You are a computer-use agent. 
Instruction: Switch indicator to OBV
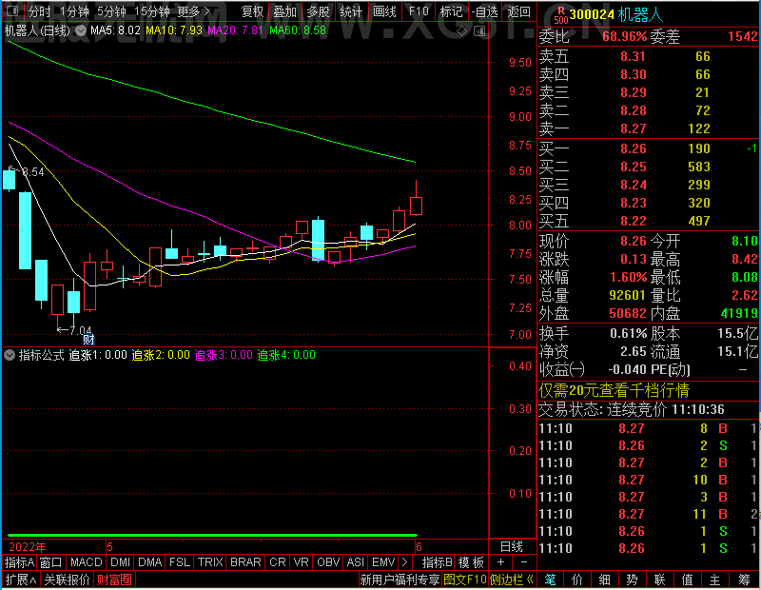tap(328, 562)
